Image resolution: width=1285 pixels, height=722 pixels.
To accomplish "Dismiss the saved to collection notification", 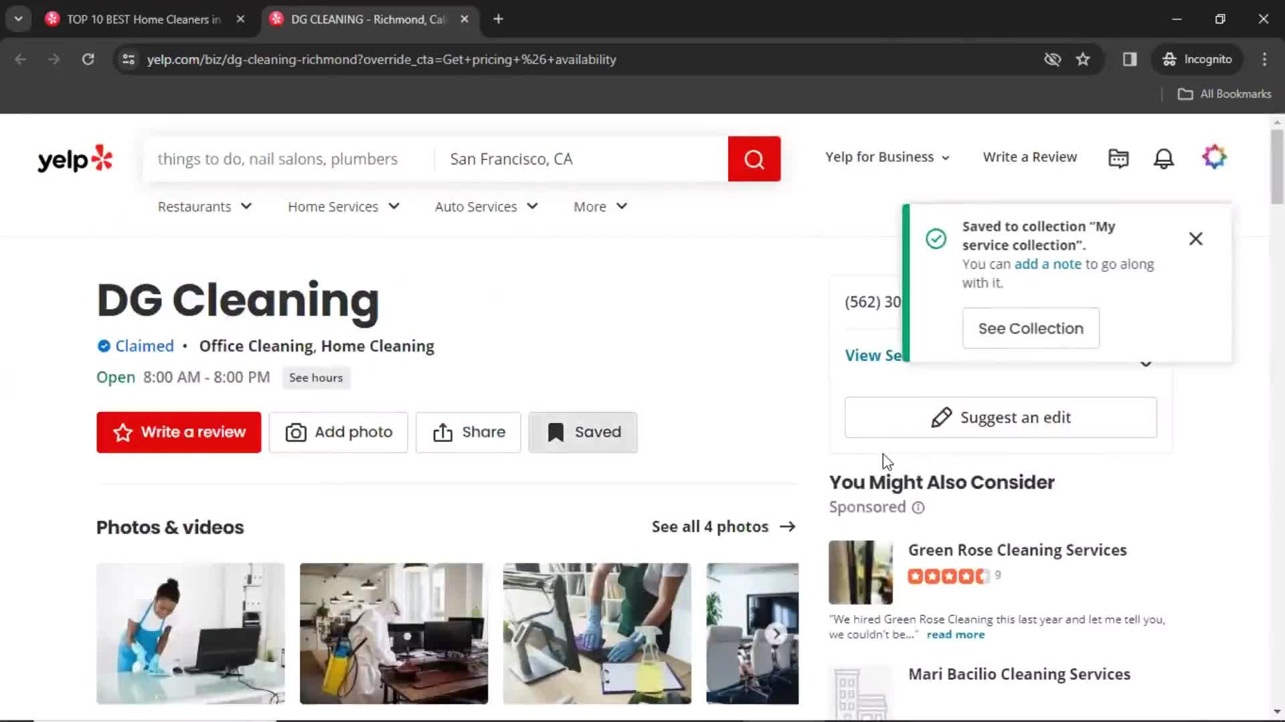I will pos(1195,239).
